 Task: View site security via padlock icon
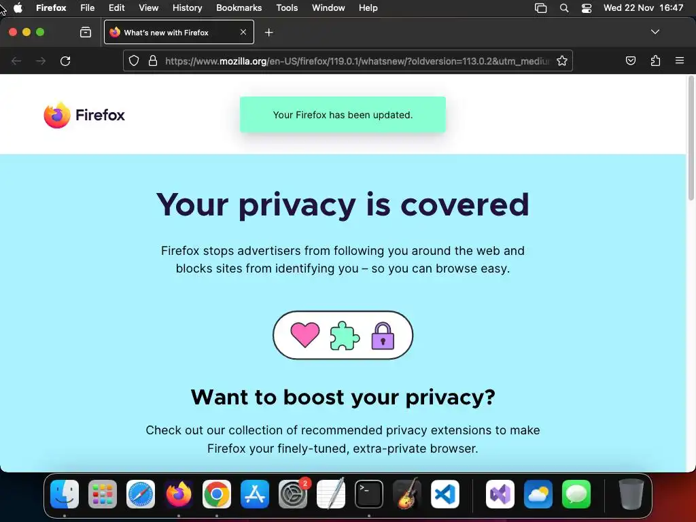point(153,60)
